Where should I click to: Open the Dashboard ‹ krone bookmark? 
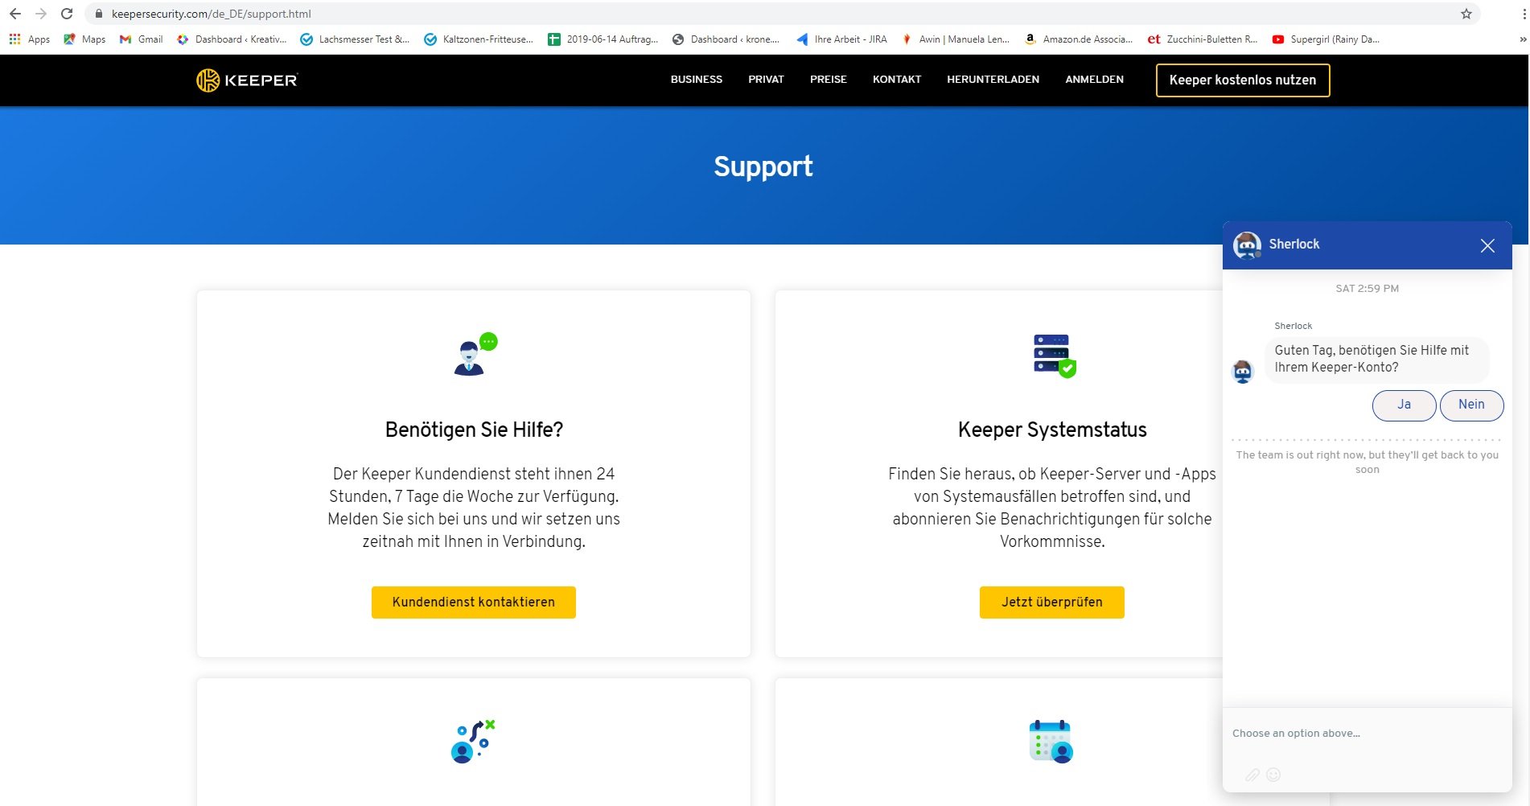coord(726,39)
